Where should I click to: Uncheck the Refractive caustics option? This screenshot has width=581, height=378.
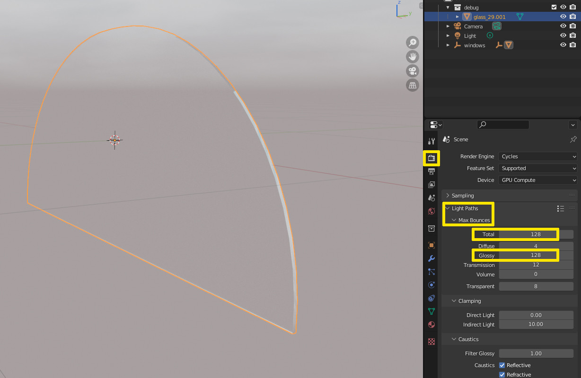pos(502,374)
